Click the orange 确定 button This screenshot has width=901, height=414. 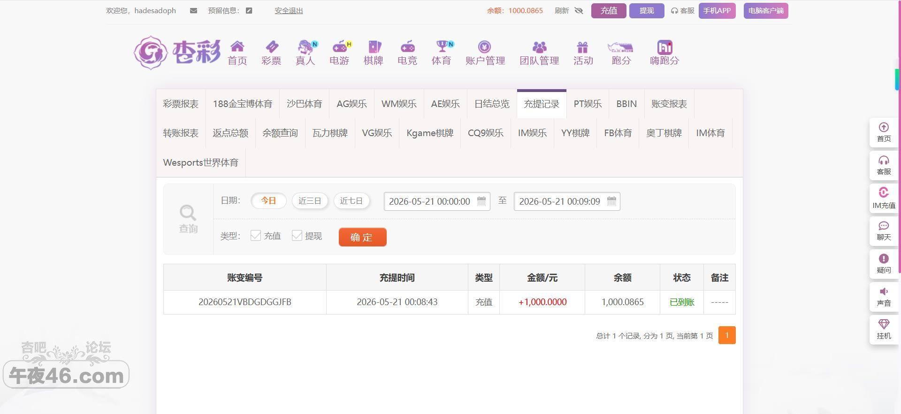(x=363, y=237)
